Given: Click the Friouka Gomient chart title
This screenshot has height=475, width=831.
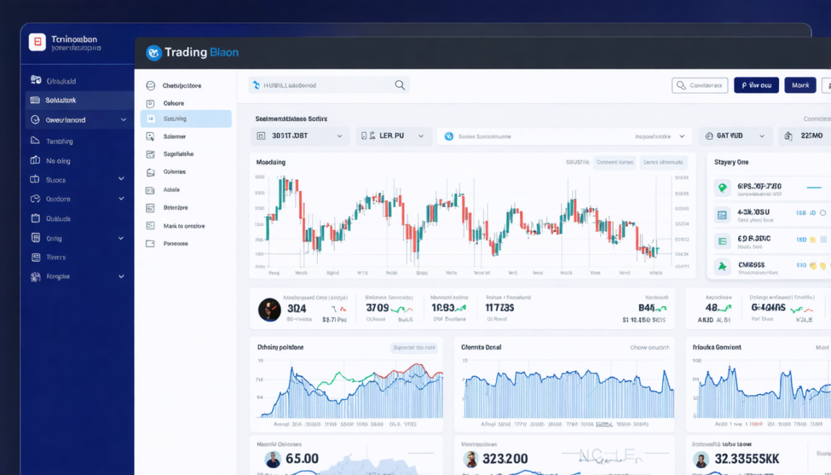Looking at the screenshot, I should [x=717, y=347].
